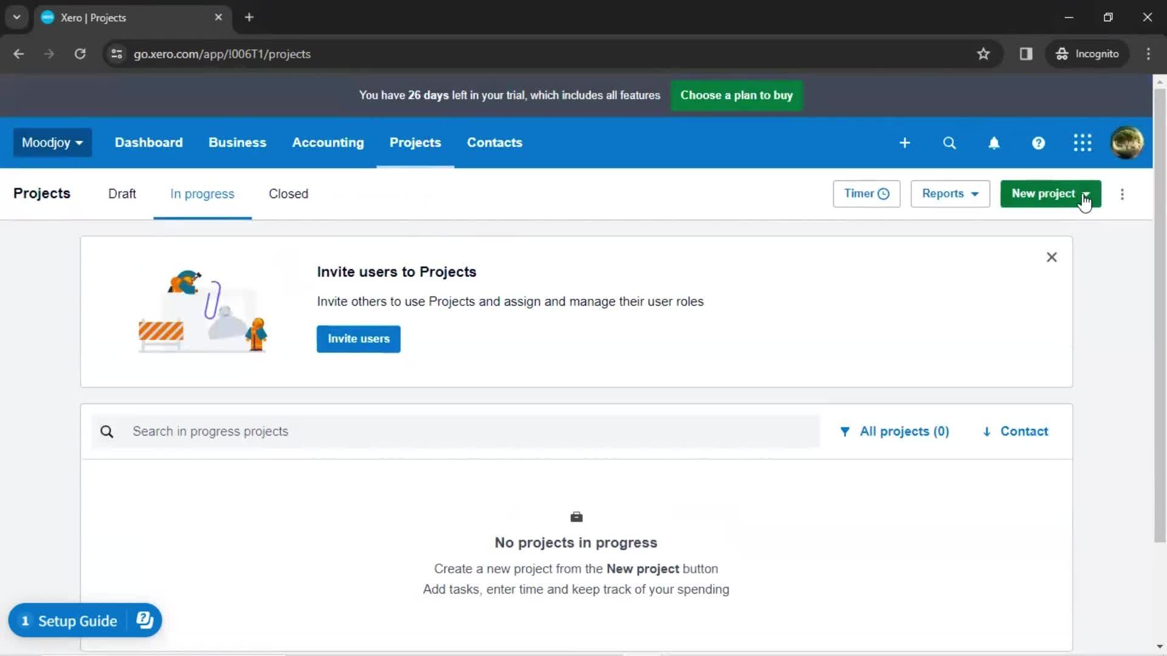The height and width of the screenshot is (656, 1167).
Task: Go to Dashboard menu
Action: (149, 143)
